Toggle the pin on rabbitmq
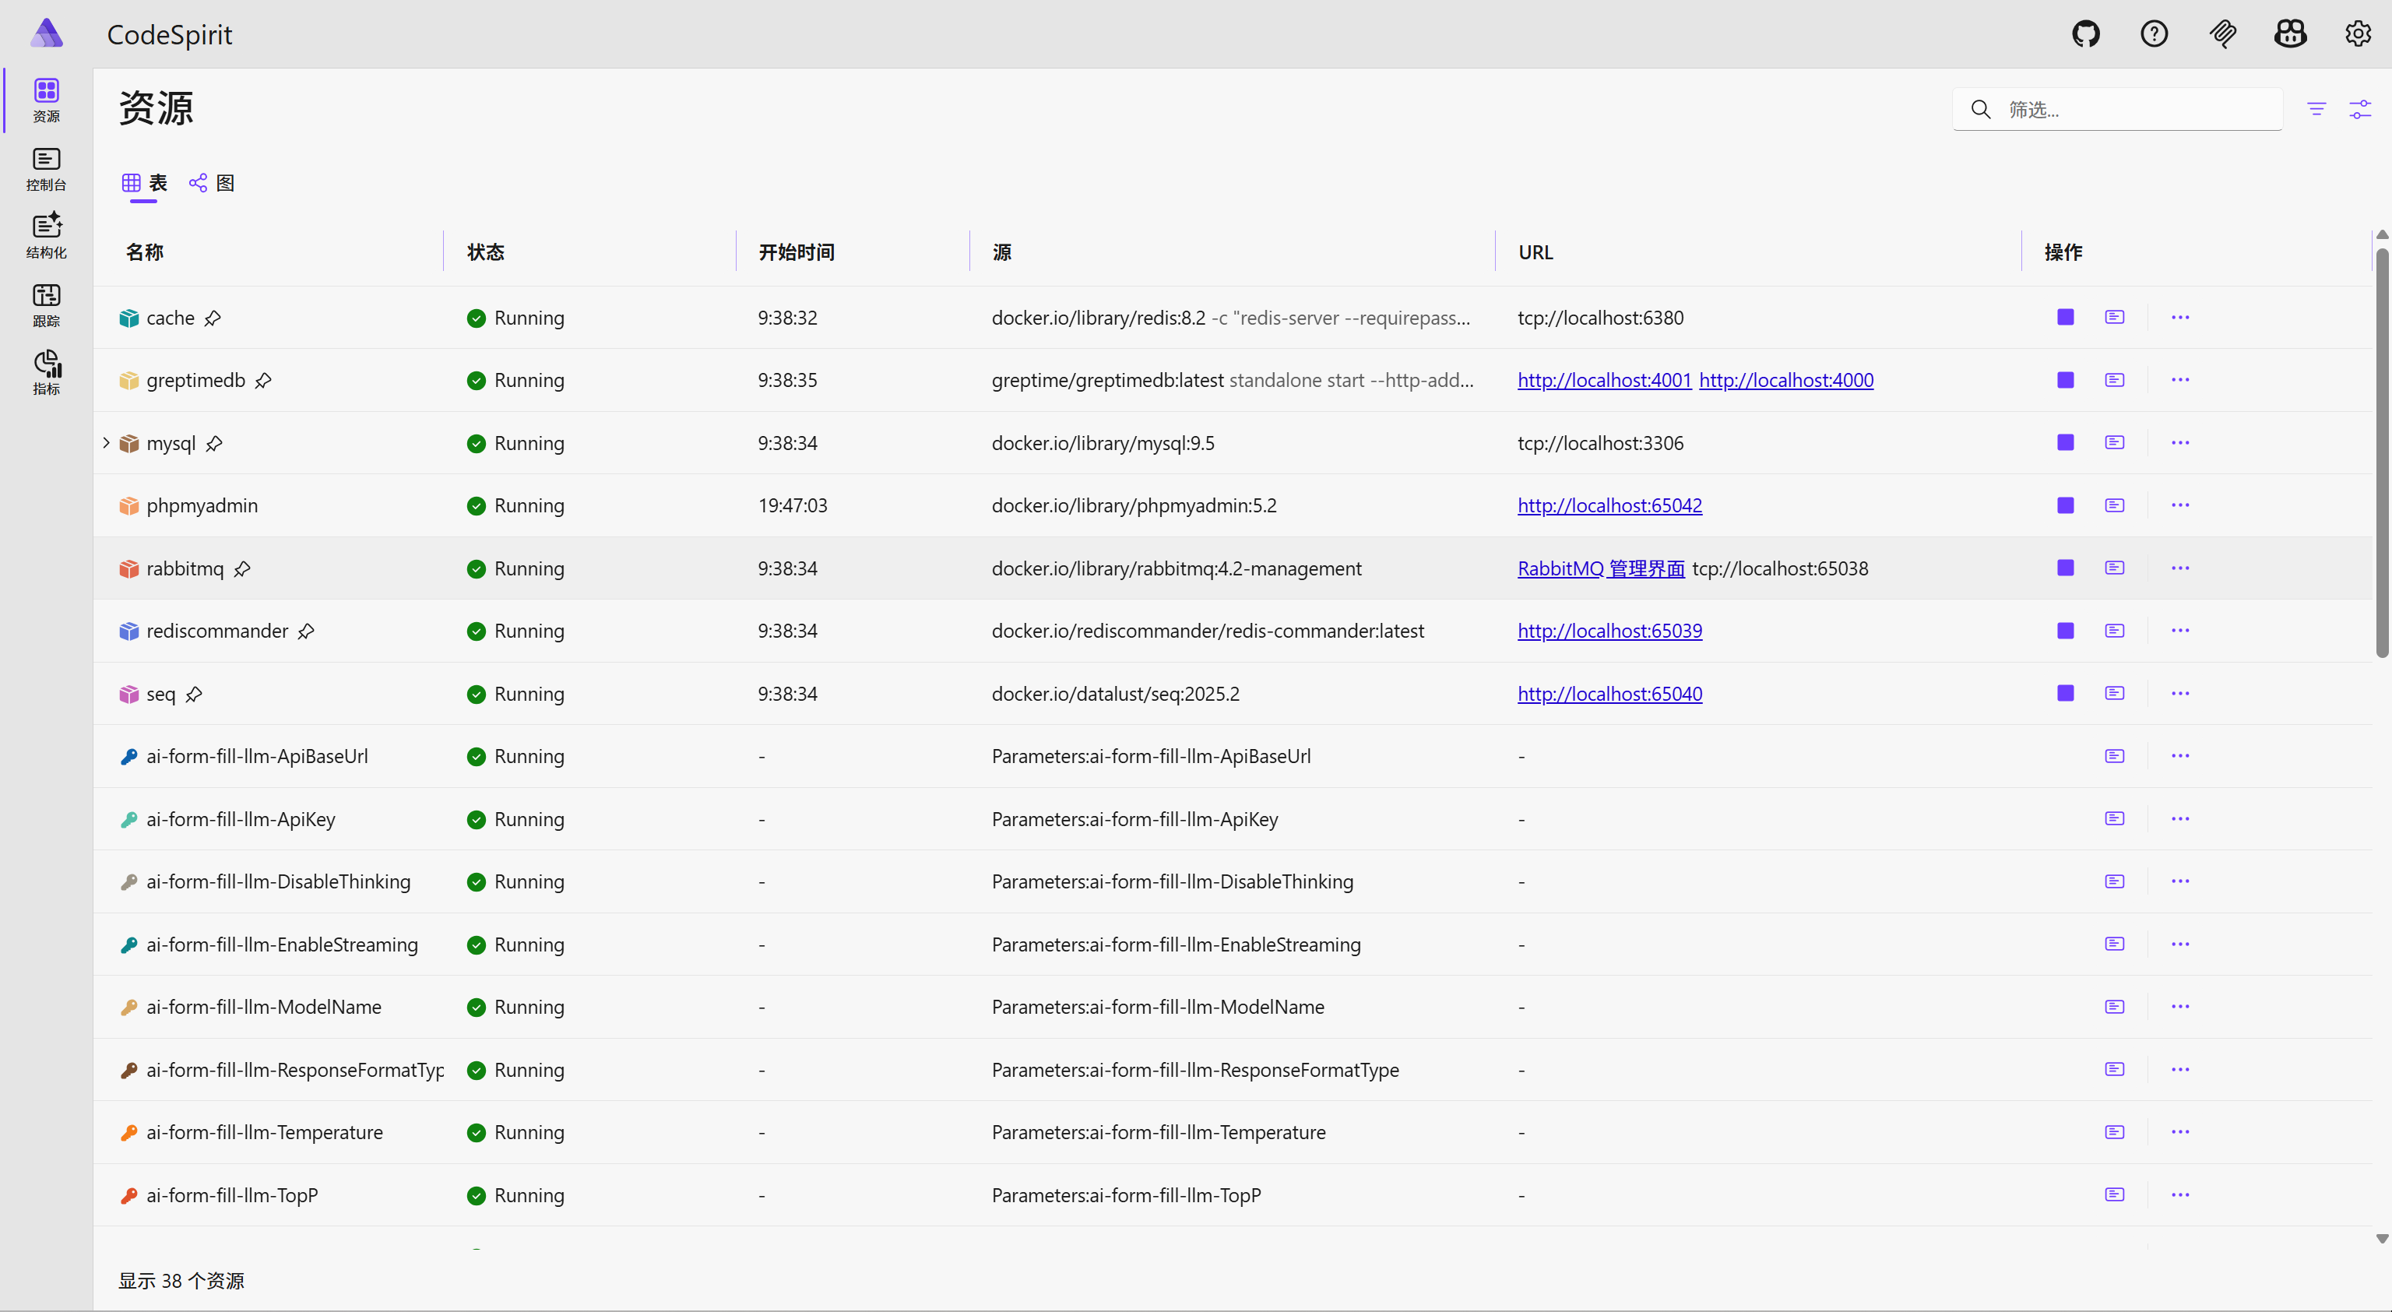The width and height of the screenshot is (2392, 1312). 242,568
